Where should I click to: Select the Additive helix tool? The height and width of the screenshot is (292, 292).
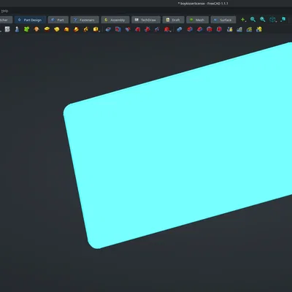[86, 29]
